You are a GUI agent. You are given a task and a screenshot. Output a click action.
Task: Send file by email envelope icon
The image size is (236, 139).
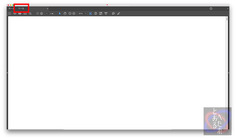pyautogui.click(x=25, y=13)
